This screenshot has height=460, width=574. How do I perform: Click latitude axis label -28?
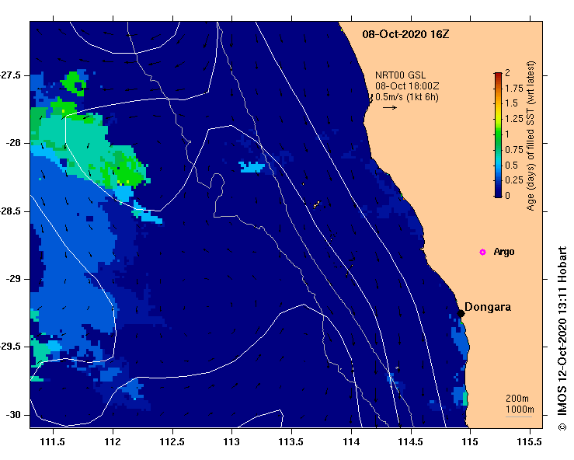coord(13,143)
